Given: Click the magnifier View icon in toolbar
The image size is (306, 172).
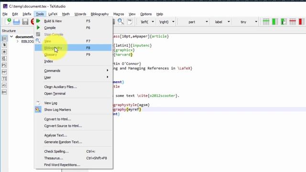Looking at the screenshot, I should [x=121, y=21].
